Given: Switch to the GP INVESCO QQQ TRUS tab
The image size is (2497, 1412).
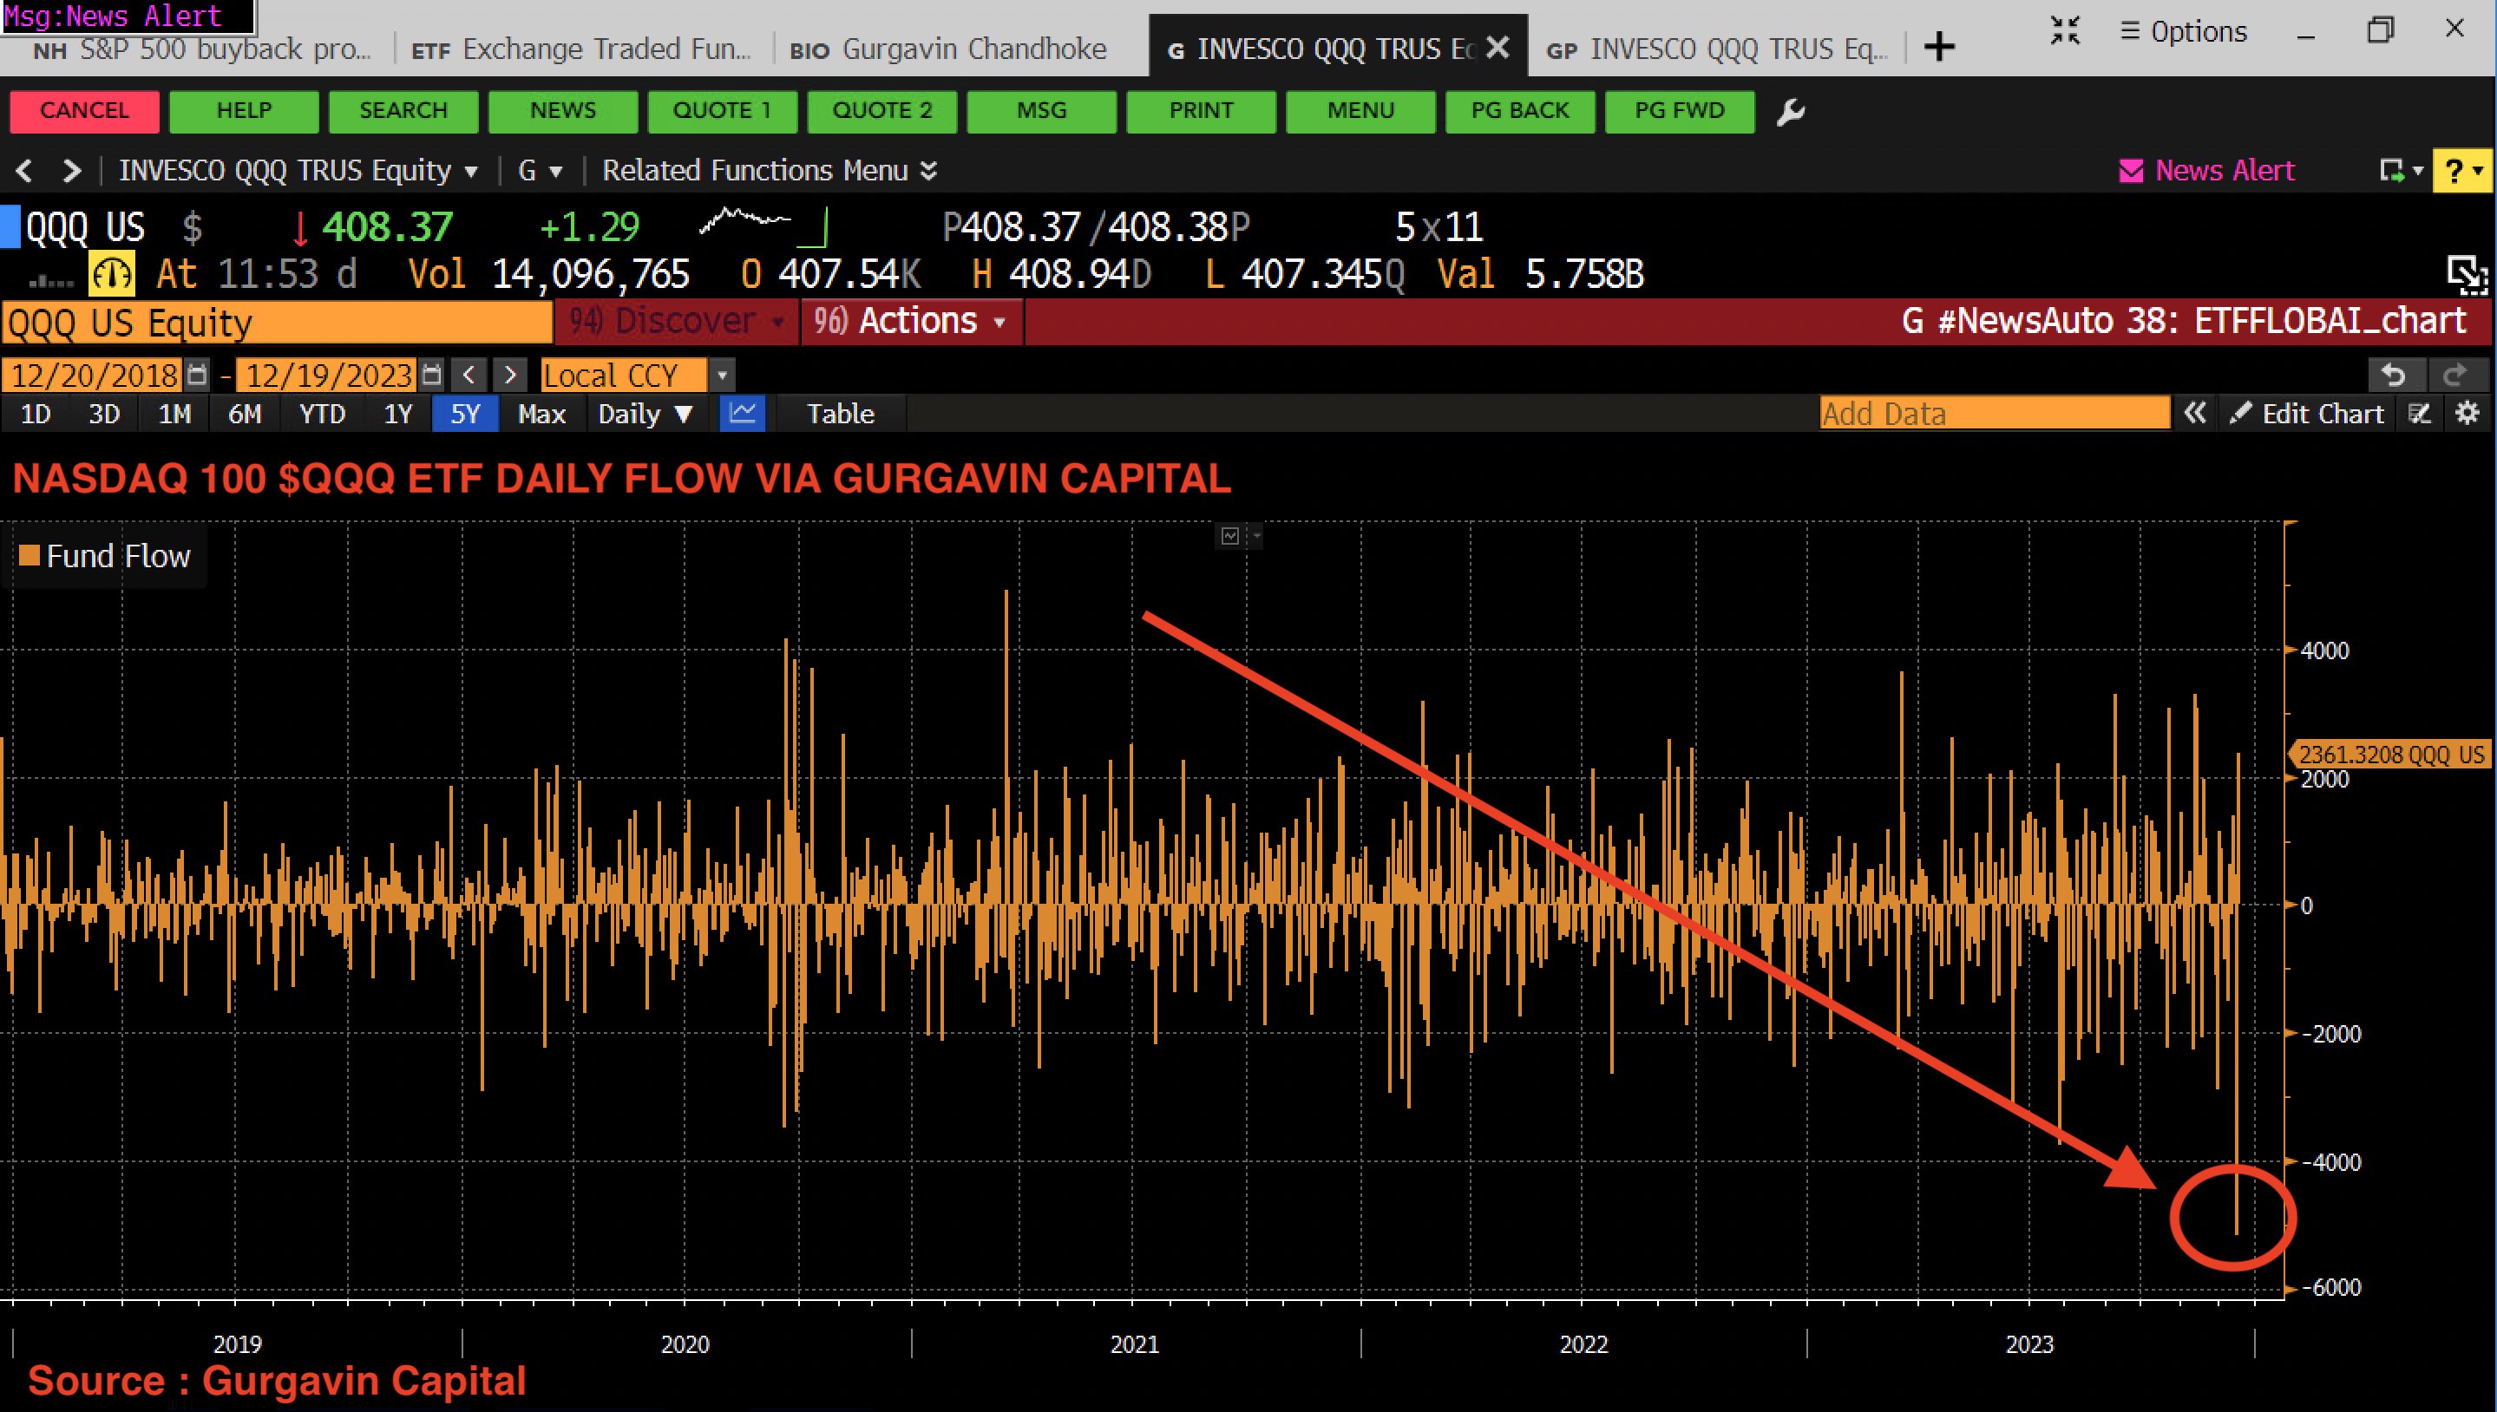Looking at the screenshot, I should click(1717, 49).
